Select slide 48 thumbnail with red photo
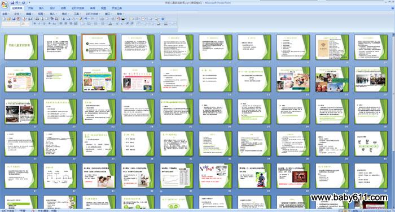395x212 pixels. click(x=293, y=175)
